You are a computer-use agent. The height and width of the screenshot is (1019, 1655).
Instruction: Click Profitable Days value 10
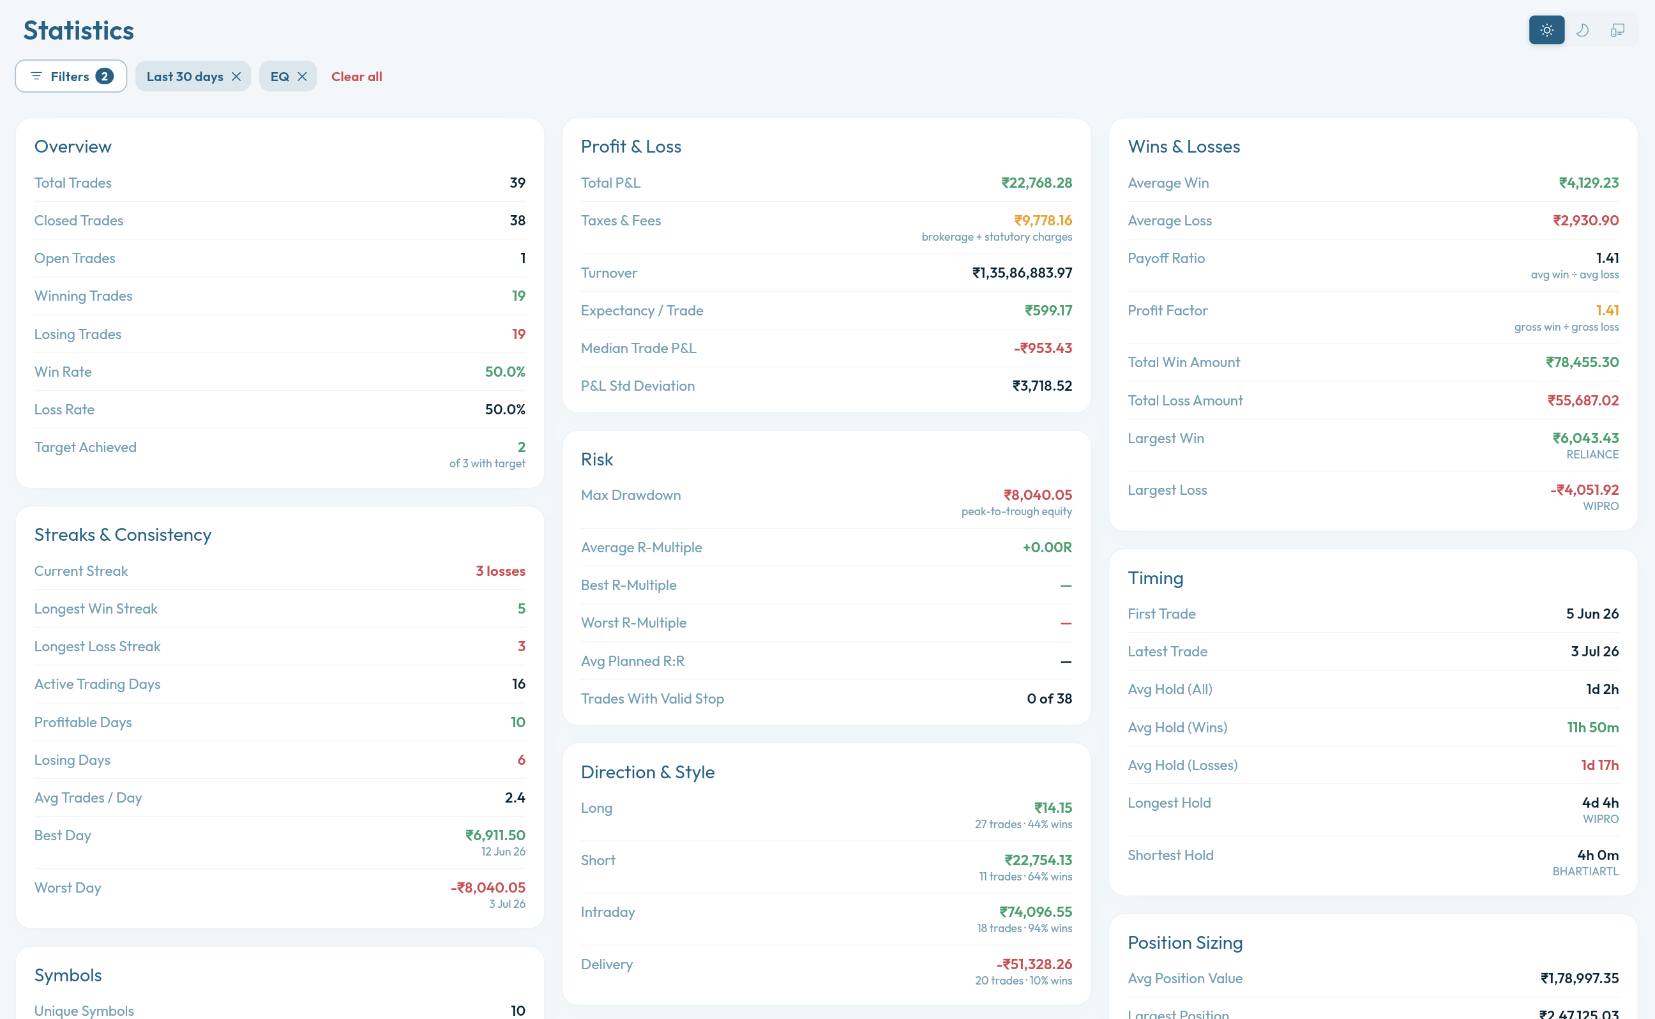tap(518, 721)
